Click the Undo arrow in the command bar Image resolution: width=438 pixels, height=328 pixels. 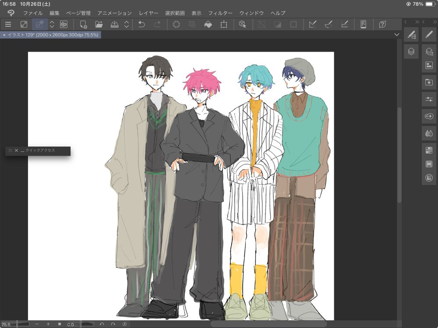(x=141, y=24)
